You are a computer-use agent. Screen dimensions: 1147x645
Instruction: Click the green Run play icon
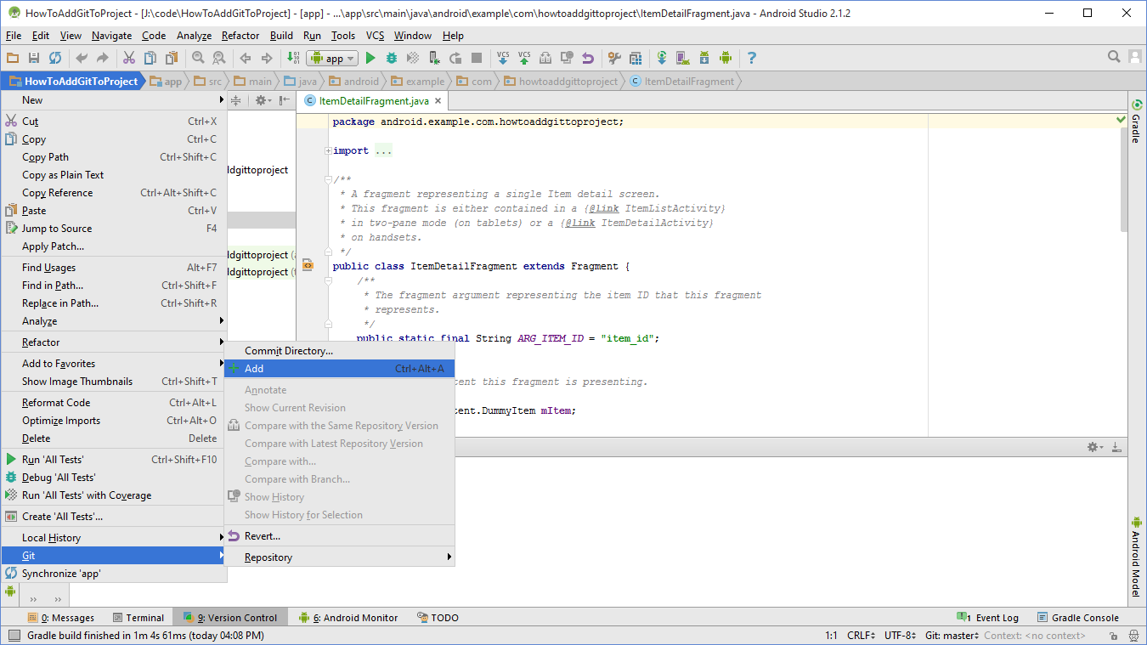pos(370,58)
